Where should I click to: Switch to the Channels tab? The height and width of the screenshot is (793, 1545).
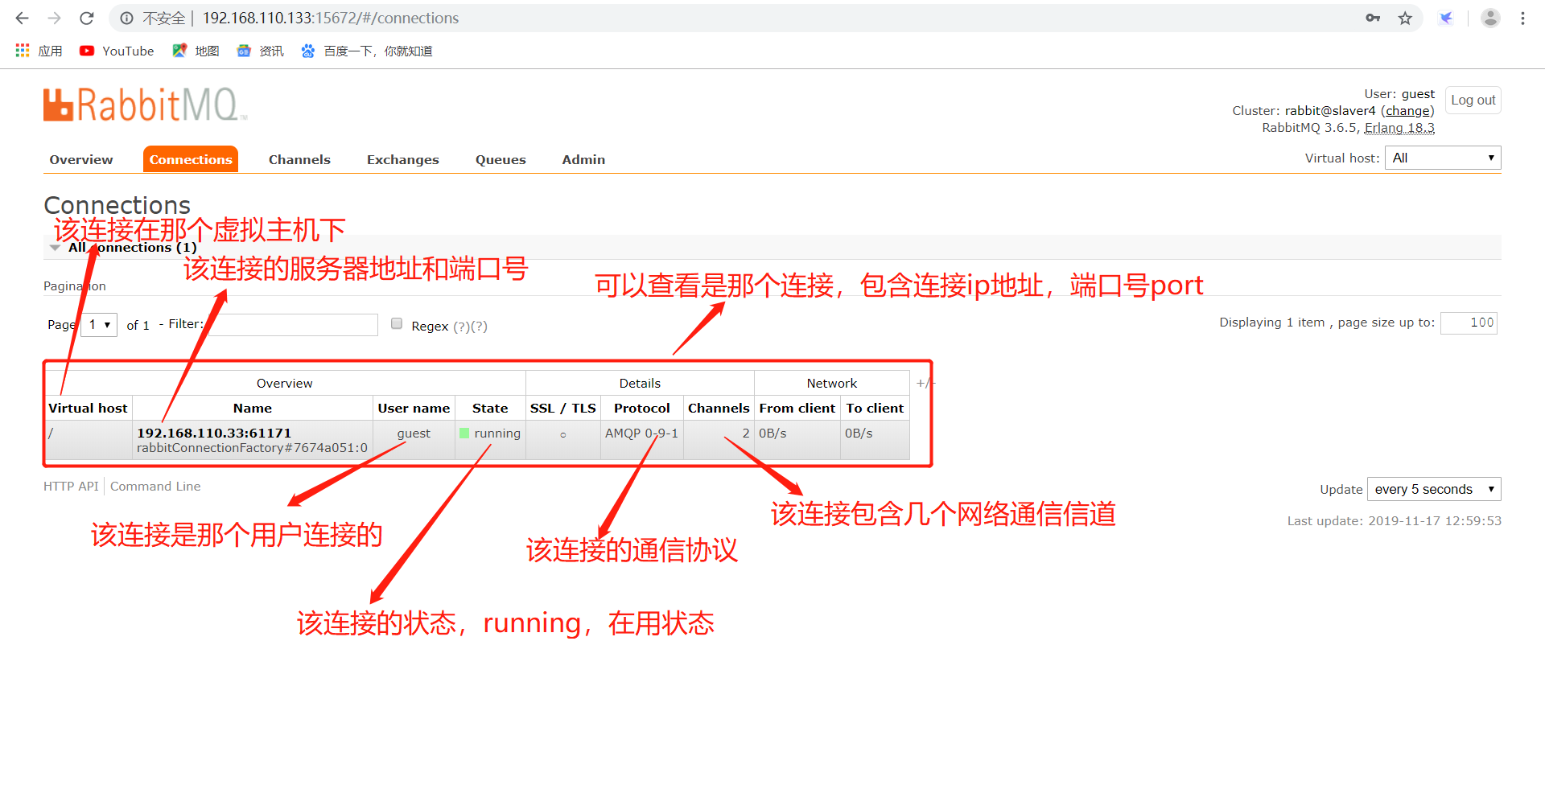[x=299, y=159]
